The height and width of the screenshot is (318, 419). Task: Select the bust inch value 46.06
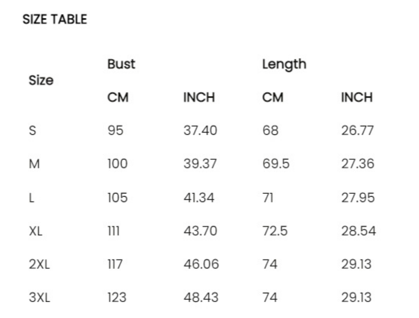coord(201,264)
